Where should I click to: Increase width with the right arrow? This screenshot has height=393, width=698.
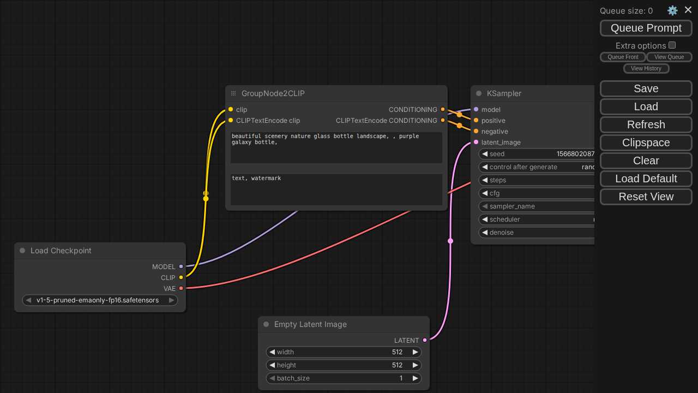[415, 352]
